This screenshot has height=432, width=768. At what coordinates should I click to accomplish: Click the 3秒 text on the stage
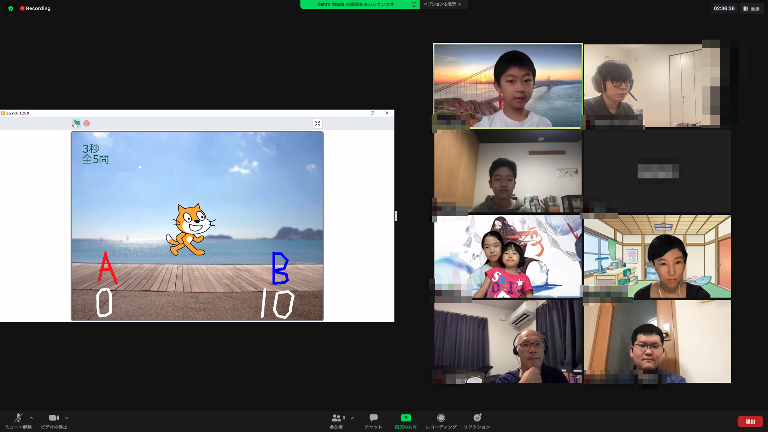(91, 148)
